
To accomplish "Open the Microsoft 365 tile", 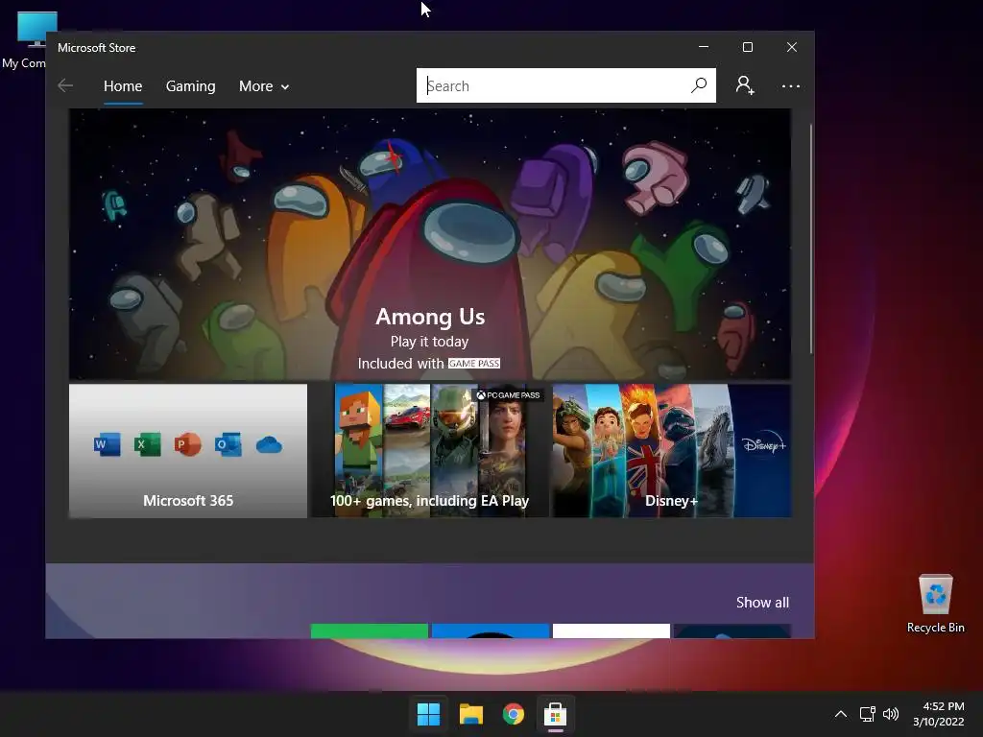I will tap(188, 451).
